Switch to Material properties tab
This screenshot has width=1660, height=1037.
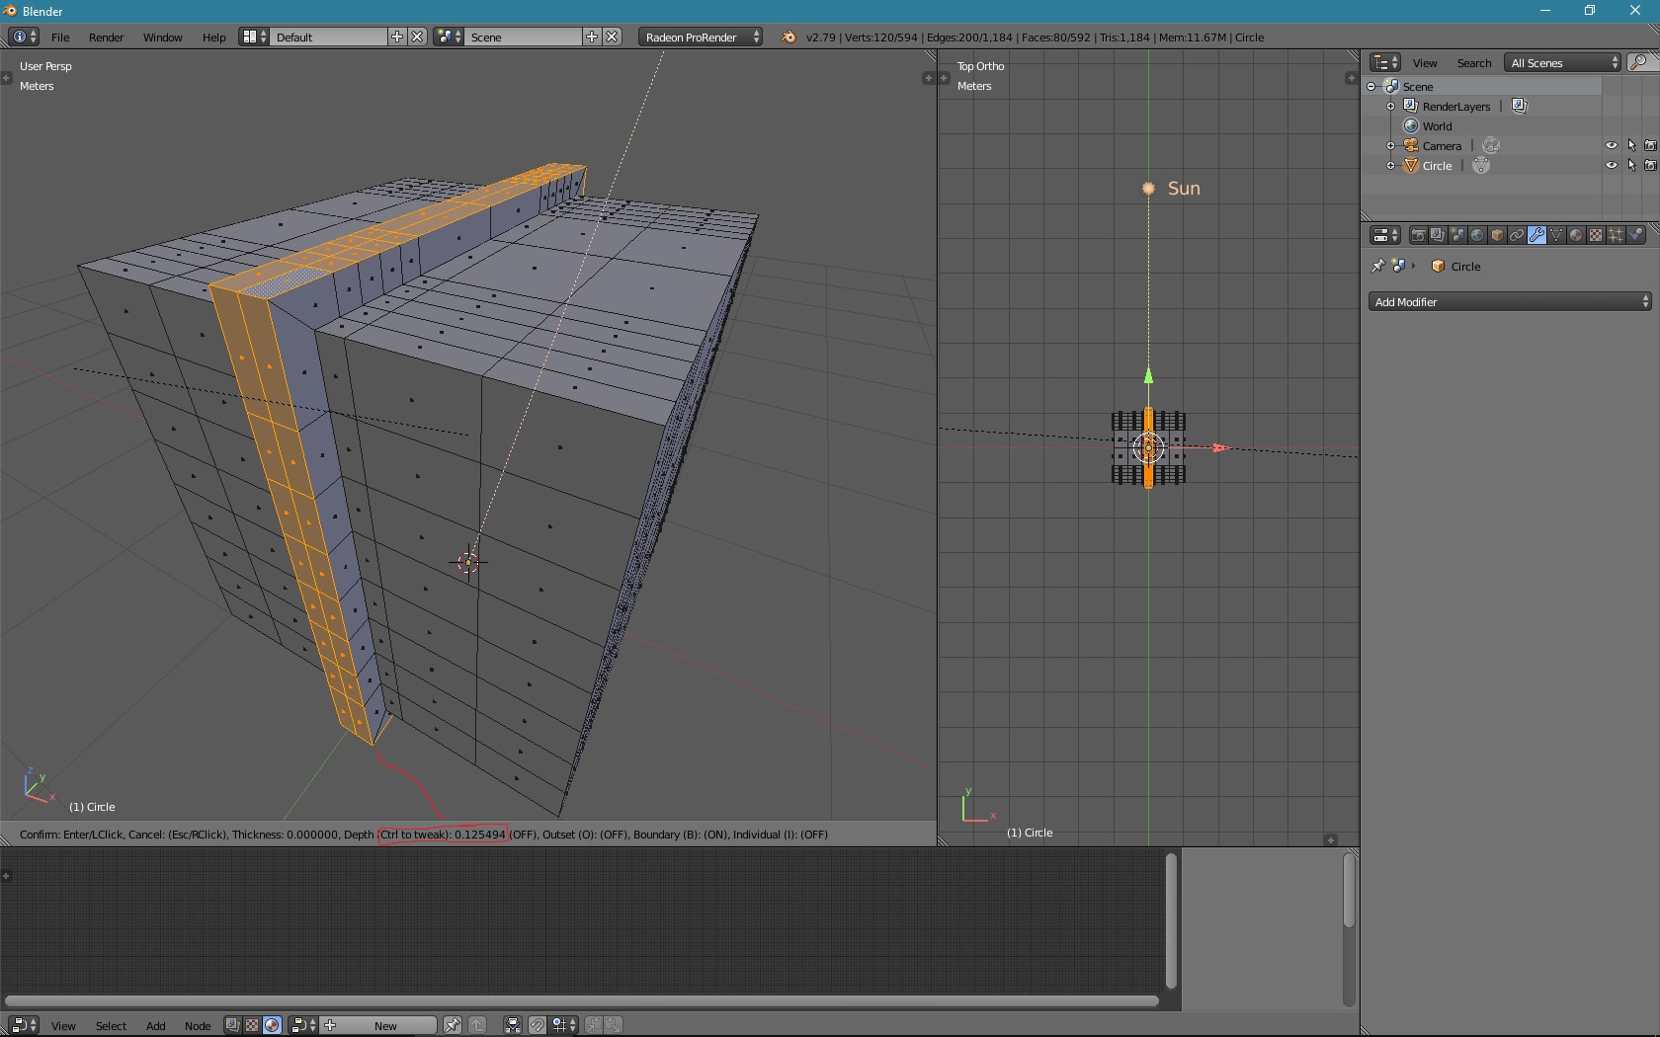click(x=1576, y=234)
